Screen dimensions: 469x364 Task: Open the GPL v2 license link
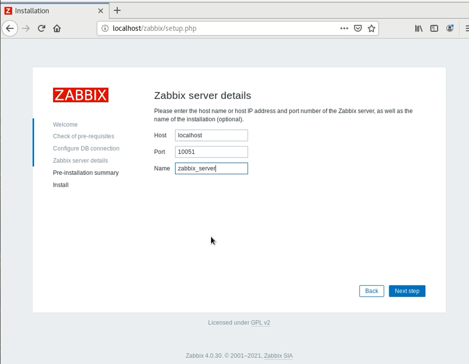(x=260, y=323)
